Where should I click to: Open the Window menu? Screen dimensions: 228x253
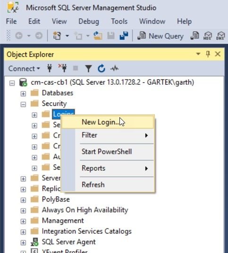point(152,21)
